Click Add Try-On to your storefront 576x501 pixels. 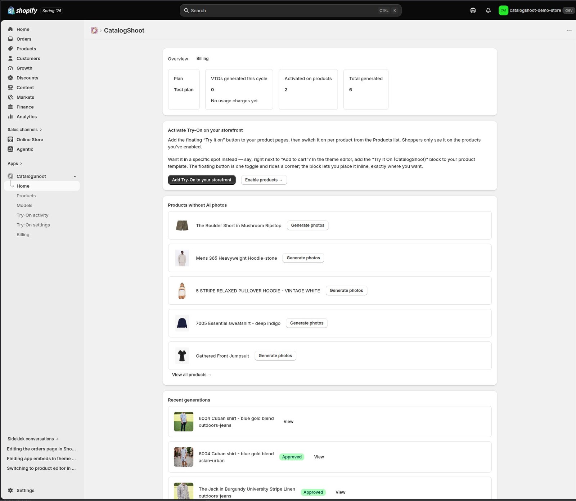(202, 180)
